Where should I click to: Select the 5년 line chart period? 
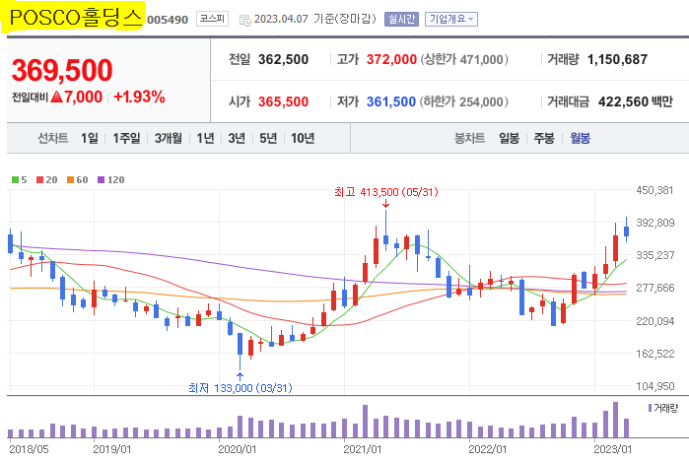click(x=268, y=138)
